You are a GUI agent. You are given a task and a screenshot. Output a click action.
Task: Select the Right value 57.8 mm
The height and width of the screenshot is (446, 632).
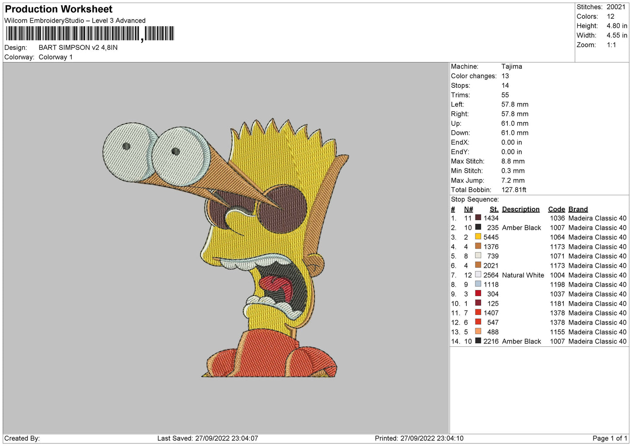point(515,114)
